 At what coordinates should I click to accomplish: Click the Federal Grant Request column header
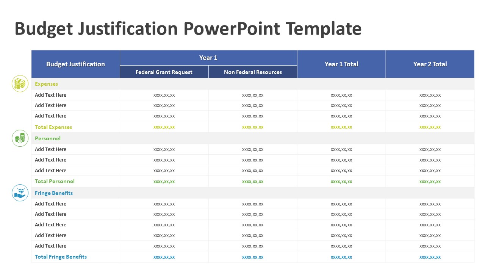point(164,72)
